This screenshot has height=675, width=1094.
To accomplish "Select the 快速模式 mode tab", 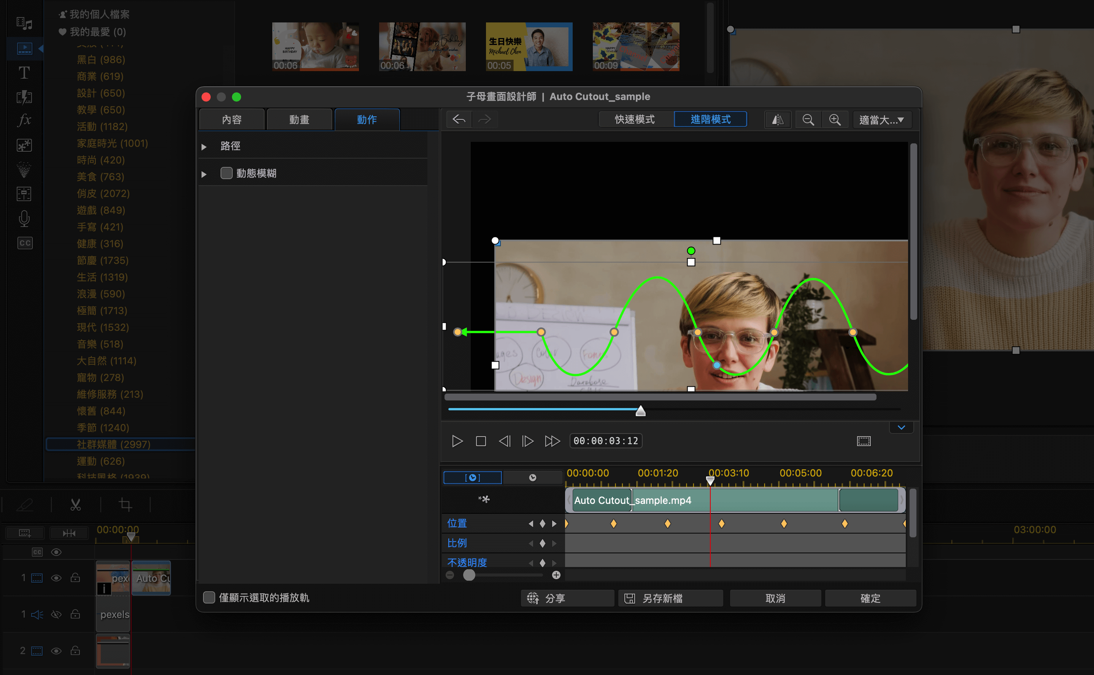I will tap(635, 120).
